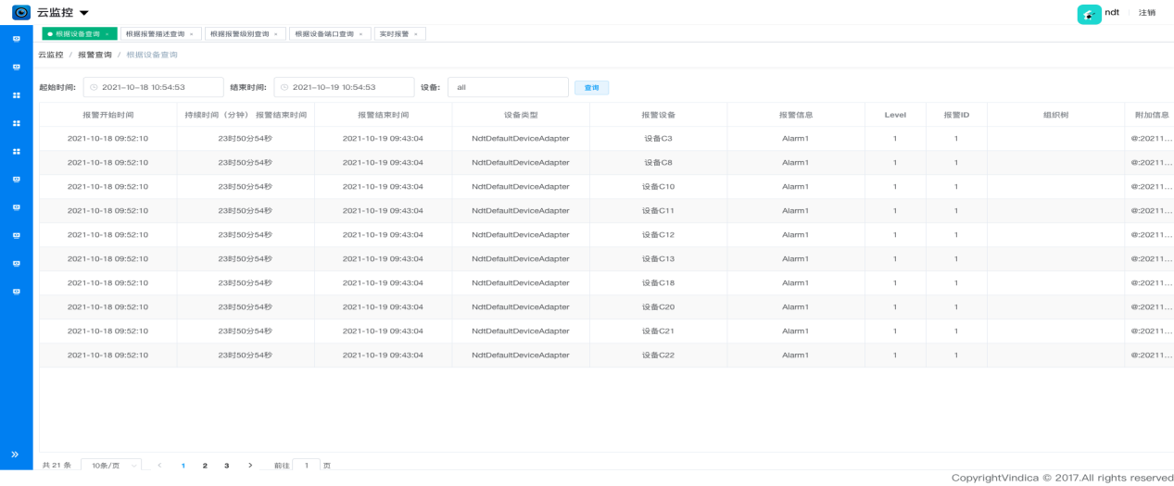This screenshot has width=1174, height=486.
Task: Open the topmost monitor icon in the left sidebar
Action: tap(16, 39)
